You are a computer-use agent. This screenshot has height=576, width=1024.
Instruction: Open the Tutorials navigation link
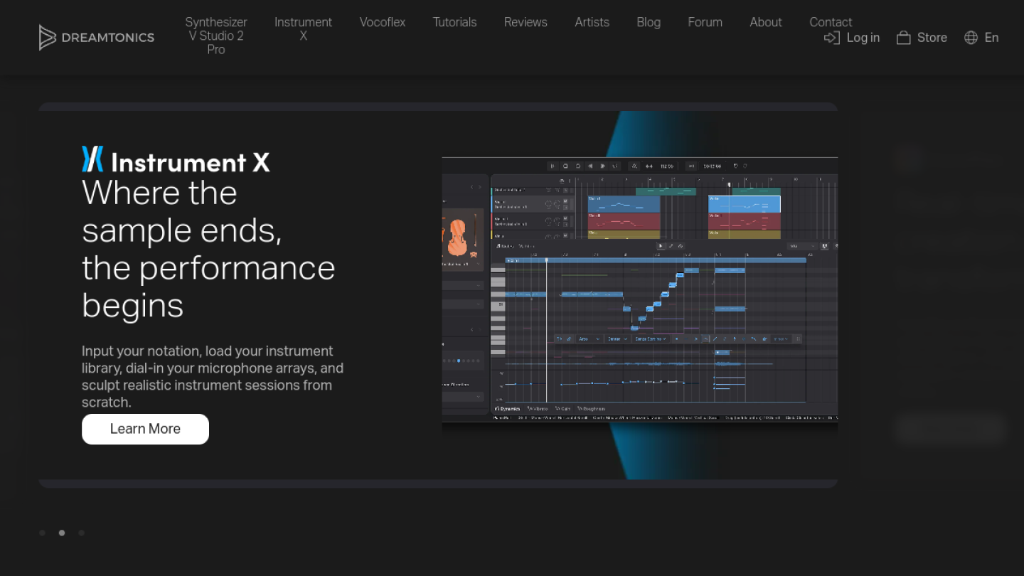(455, 22)
